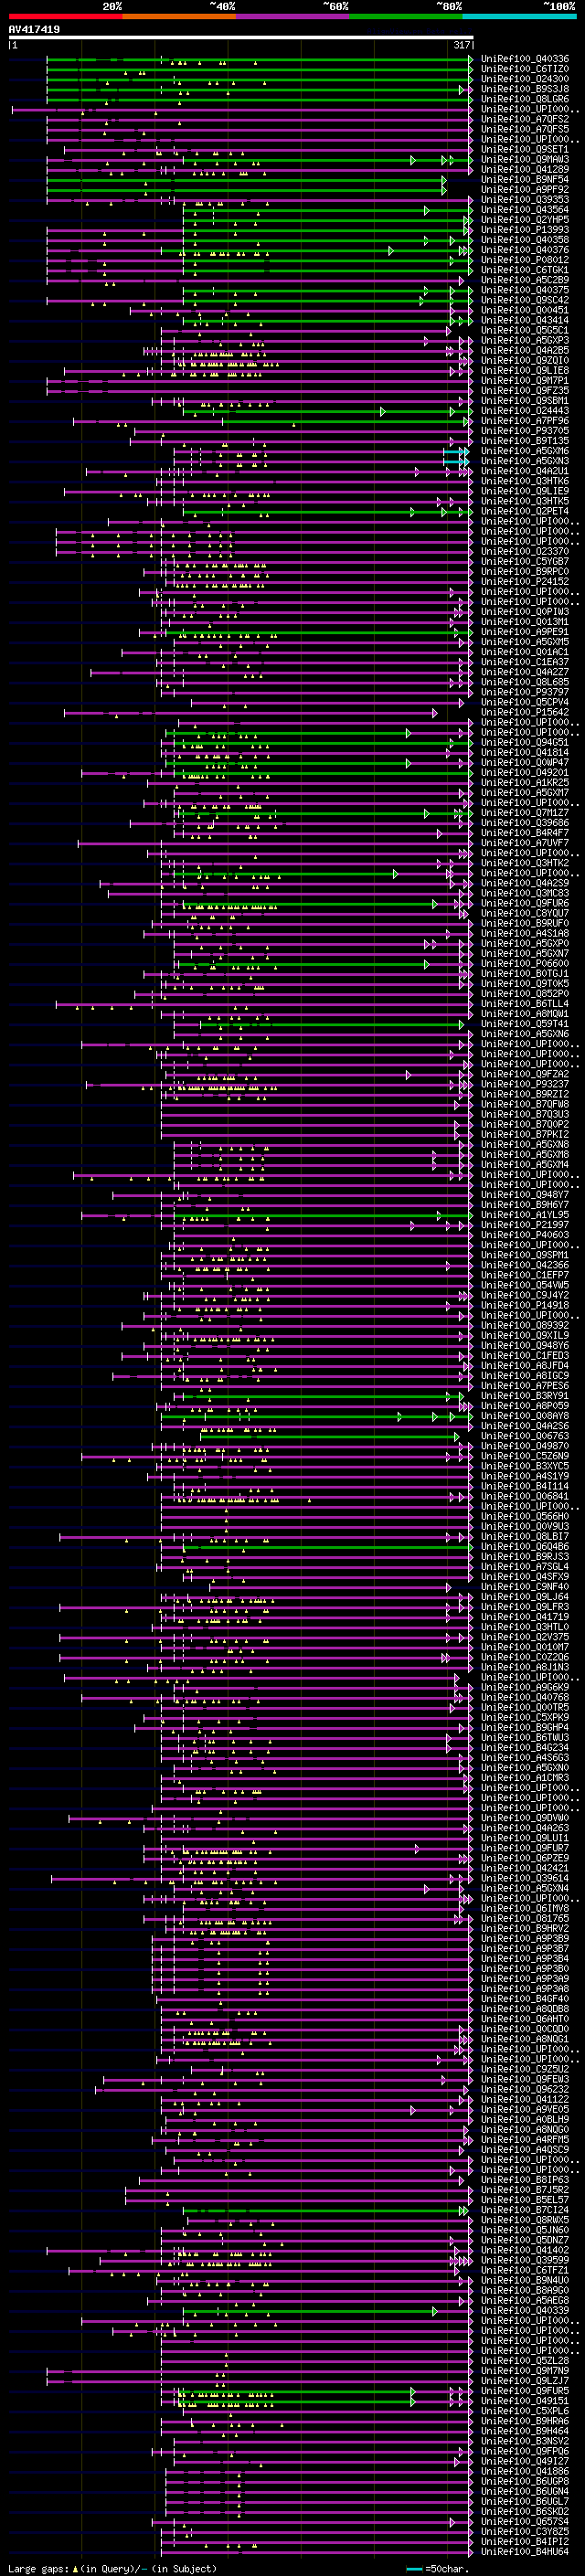Select hit UniRef100_Q40339
585x2576 pixels.
tap(524, 2311)
